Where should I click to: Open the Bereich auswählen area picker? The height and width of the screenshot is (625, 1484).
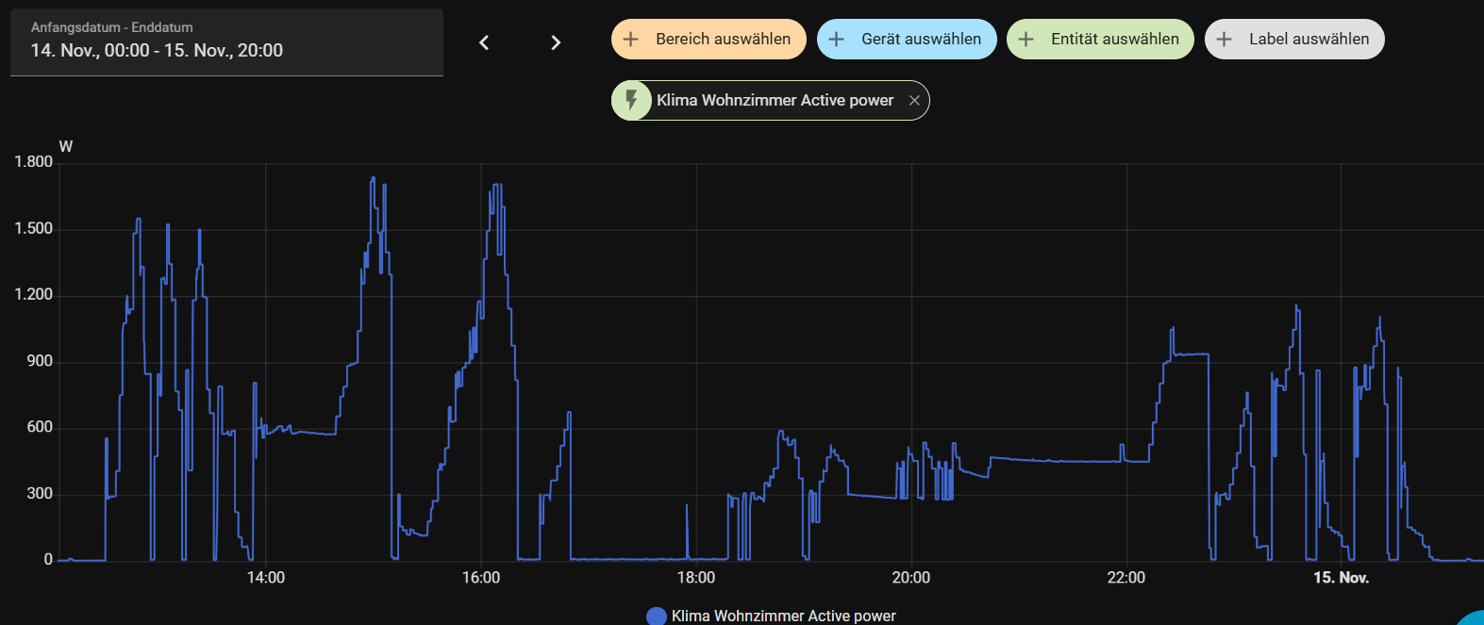(723, 40)
